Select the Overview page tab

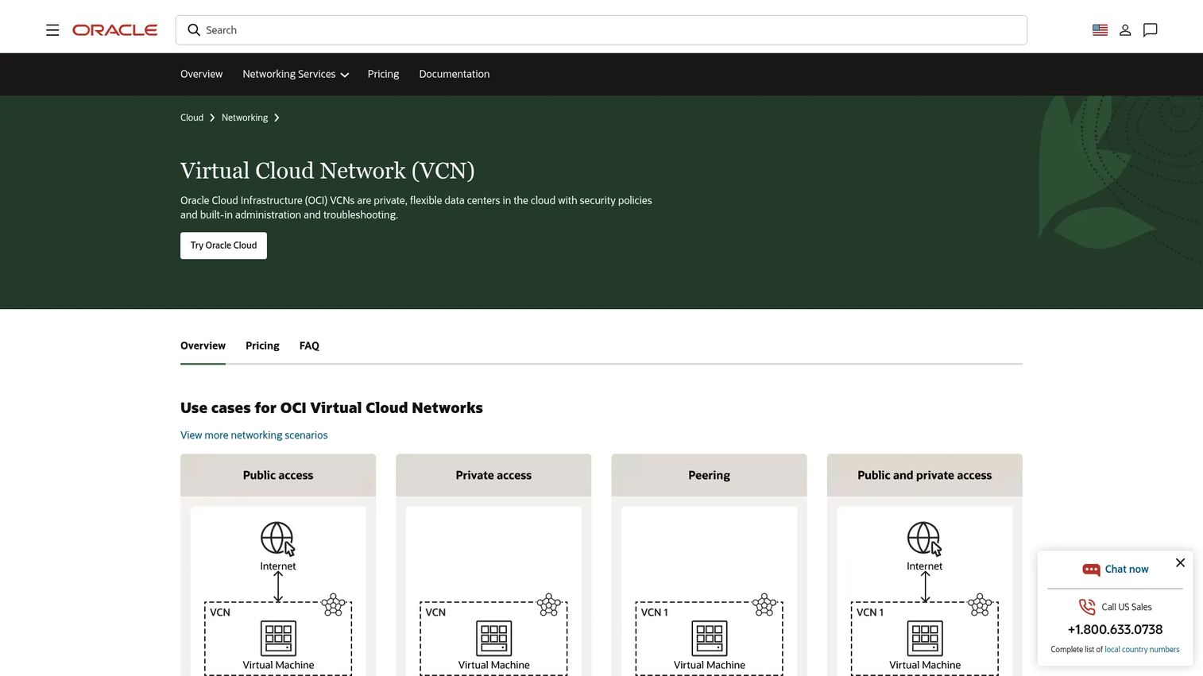(203, 346)
